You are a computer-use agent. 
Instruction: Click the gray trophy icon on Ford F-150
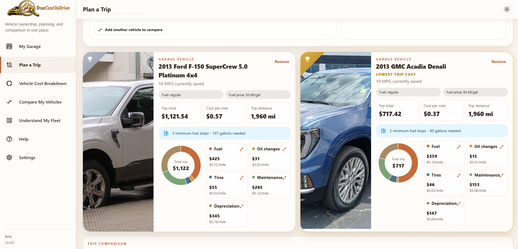click(90, 59)
